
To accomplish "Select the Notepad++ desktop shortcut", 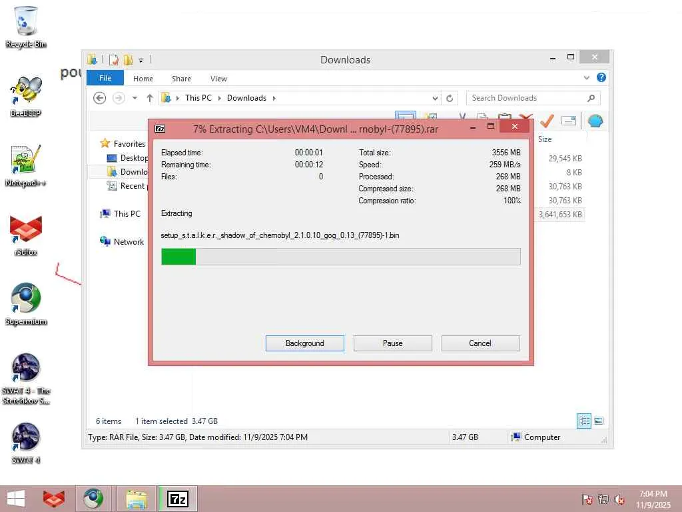I will (26, 166).
